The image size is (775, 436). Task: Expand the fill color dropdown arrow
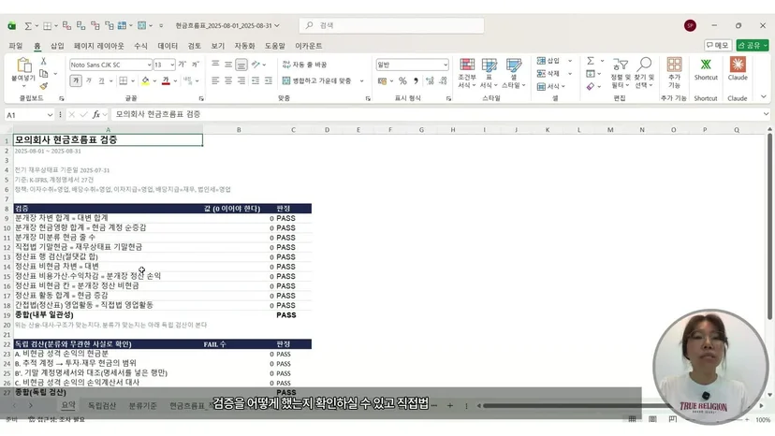click(x=154, y=81)
